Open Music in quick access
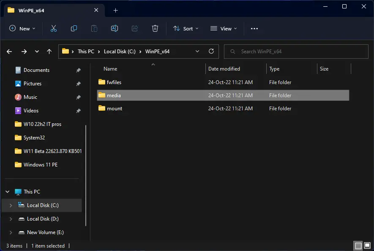 click(x=30, y=97)
